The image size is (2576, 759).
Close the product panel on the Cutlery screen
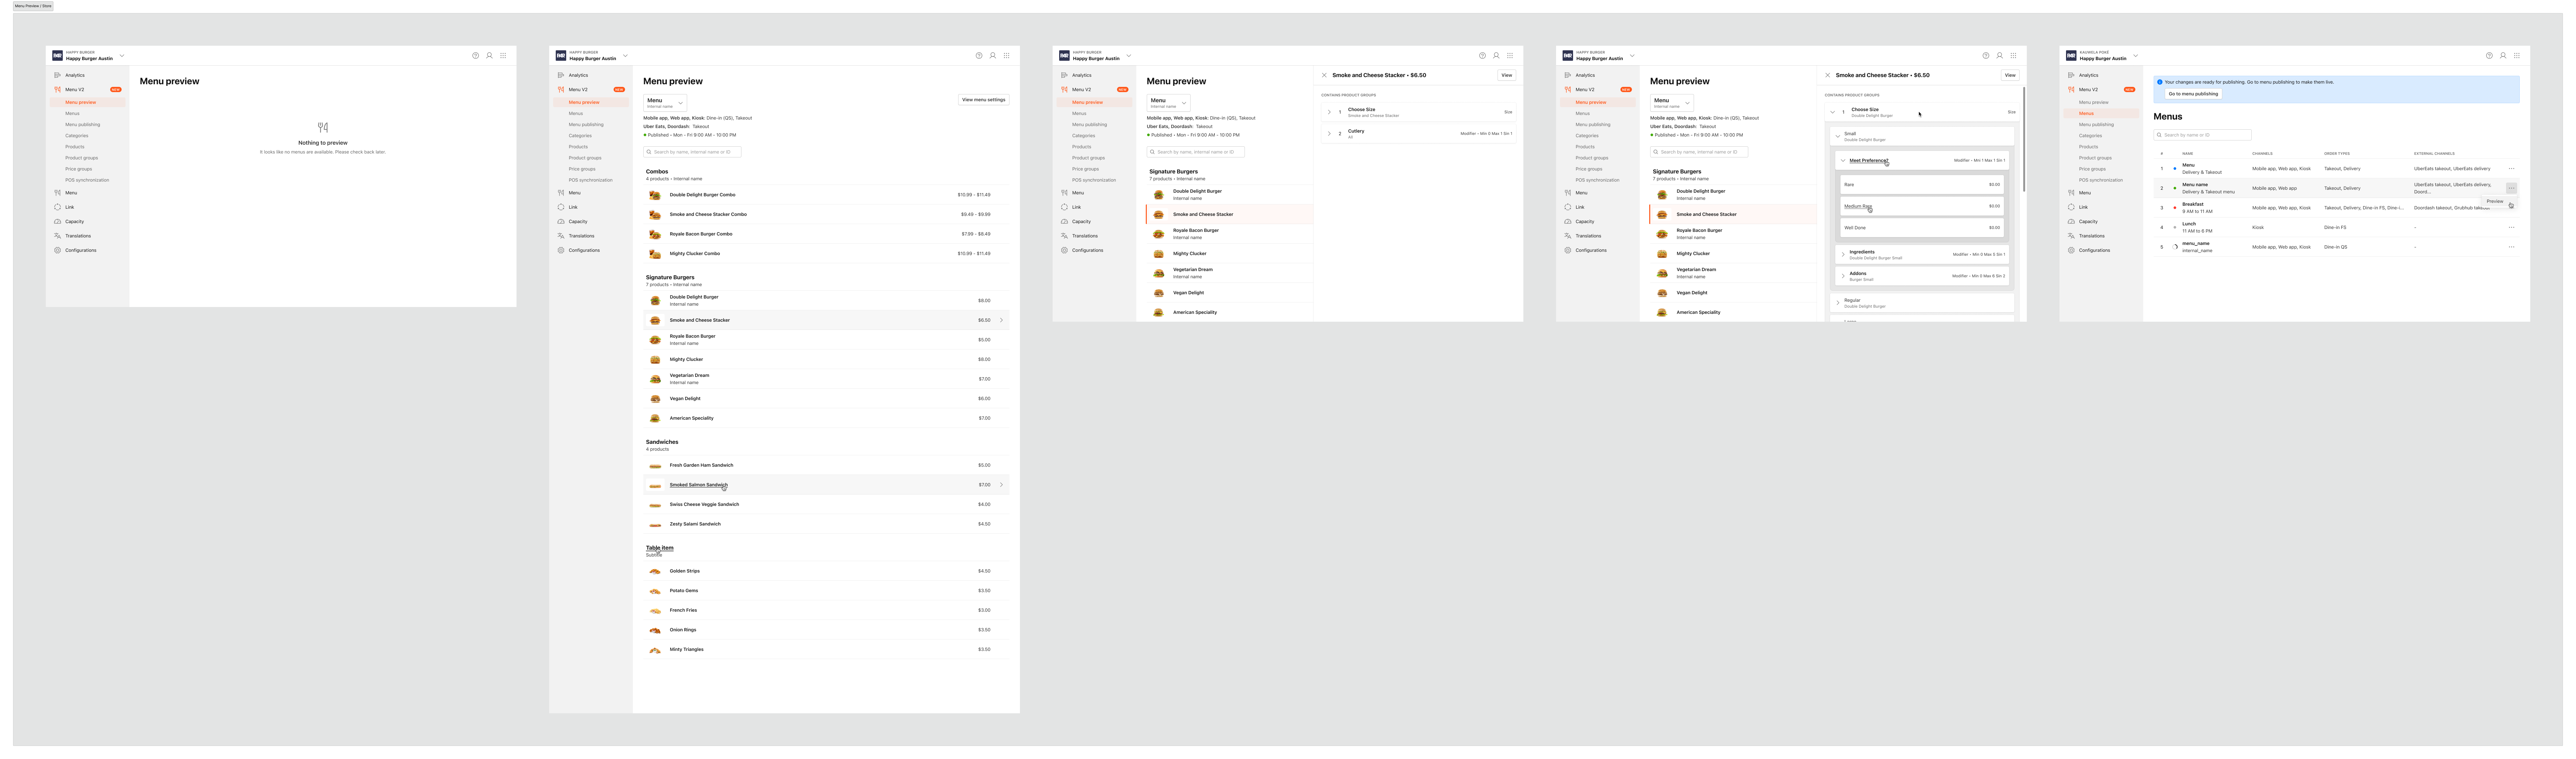pyautogui.click(x=1324, y=75)
